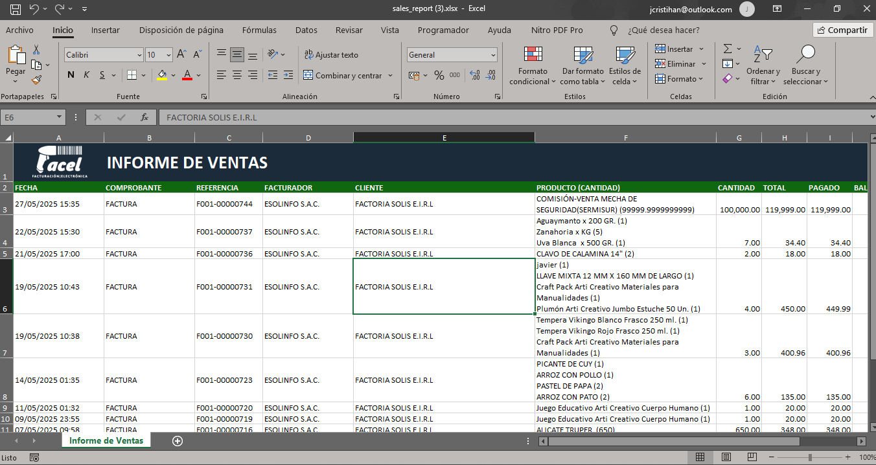Screen dimensions: 876x465
Task: Click the Format Painter brush icon
Action: click(x=36, y=80)
